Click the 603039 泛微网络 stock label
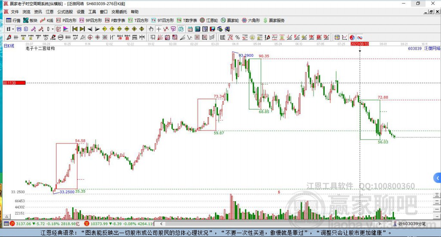Viewport: 441px width, 237px height. [x=424, y=48]
